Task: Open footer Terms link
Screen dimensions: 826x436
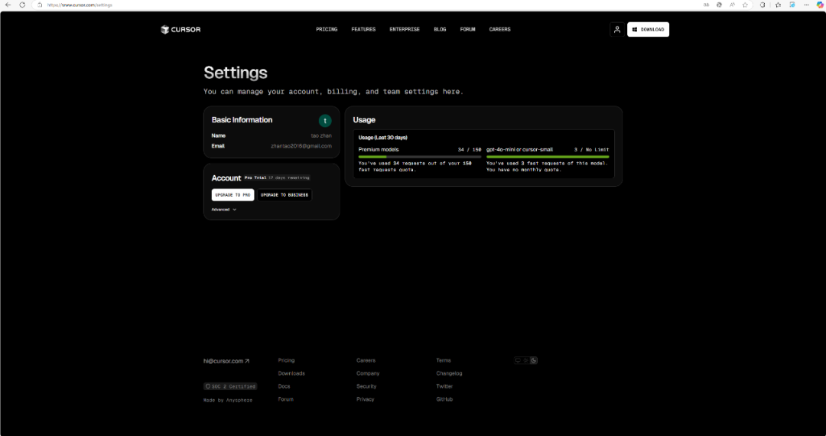Action: (444, 361)
